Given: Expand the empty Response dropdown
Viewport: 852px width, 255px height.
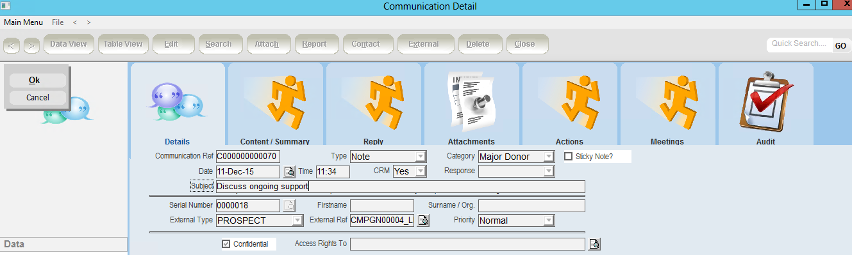Looking at the screenshot, I should point(549,171).
